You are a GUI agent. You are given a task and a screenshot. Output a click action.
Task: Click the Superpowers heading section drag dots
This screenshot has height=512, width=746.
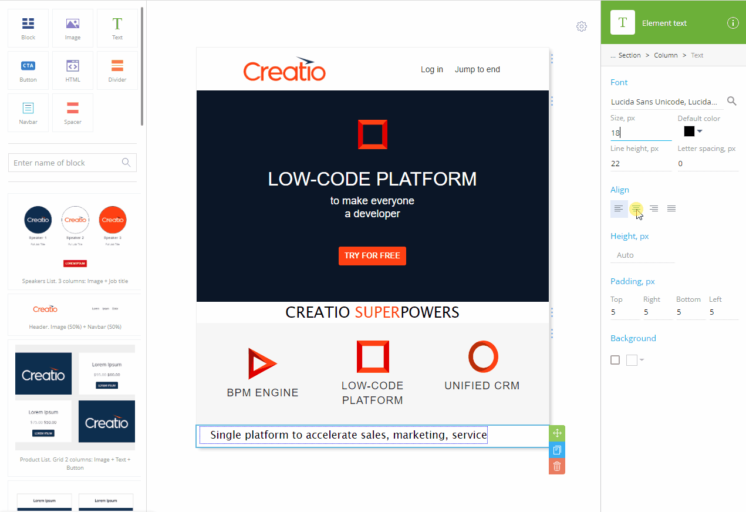552,312
